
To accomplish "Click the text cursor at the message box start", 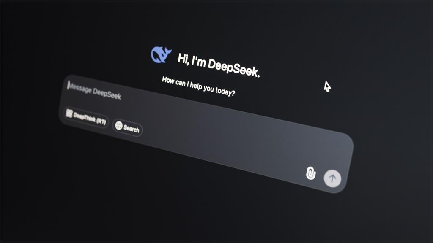I will point(68,85).
